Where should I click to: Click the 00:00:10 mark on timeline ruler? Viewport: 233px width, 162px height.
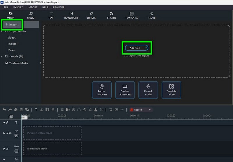(x=98, y=116)
